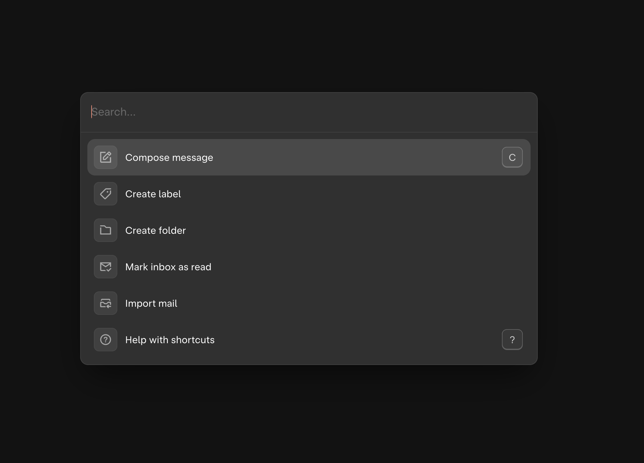Viewport: 644px width, 463px height.
Task: Click the Search input field
Action: click(x=309, y=112)
